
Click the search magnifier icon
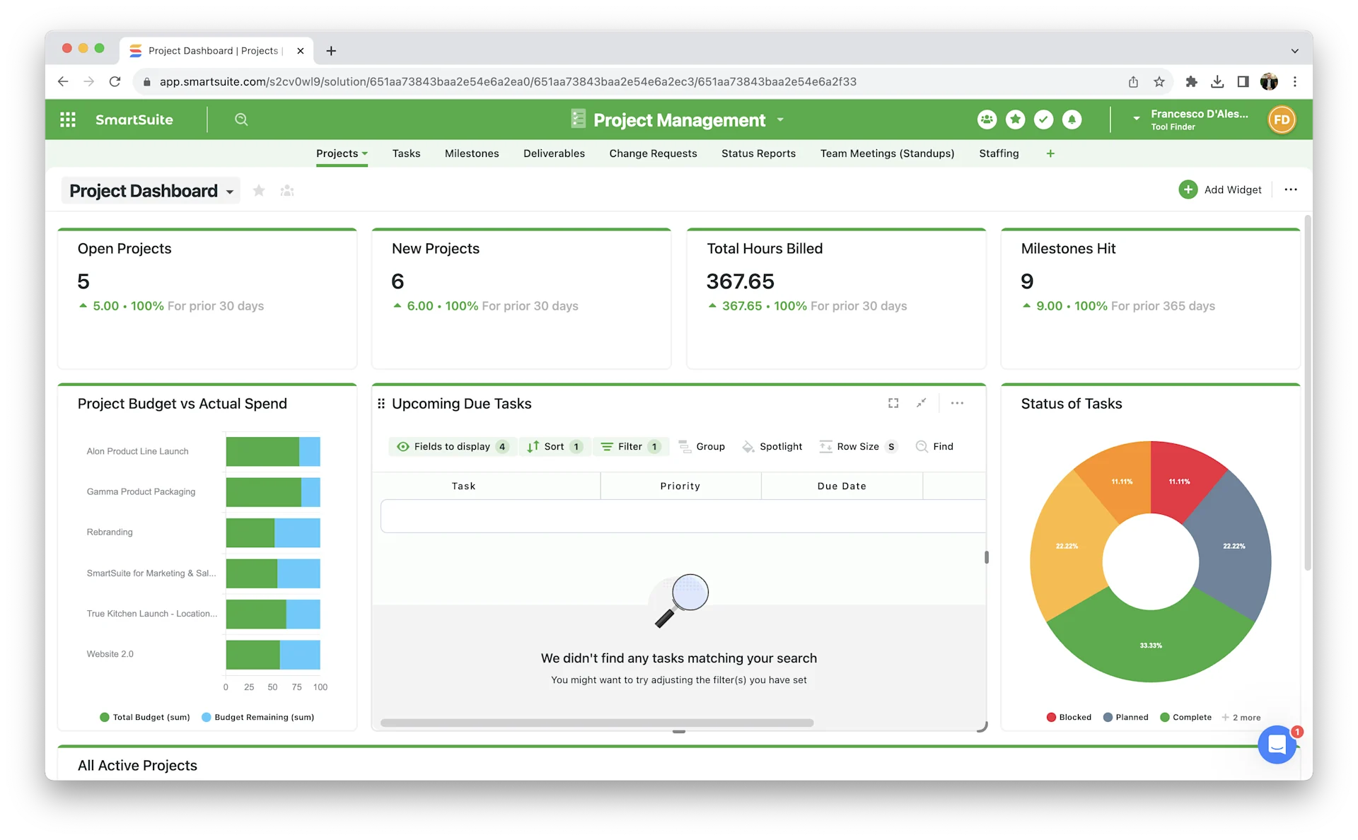(242, 119)
